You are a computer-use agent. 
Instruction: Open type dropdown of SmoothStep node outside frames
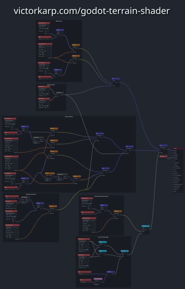(x=145, y=228)
